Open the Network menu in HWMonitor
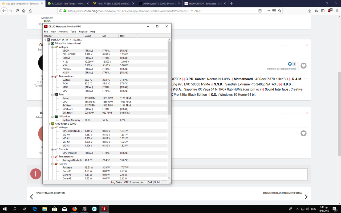Image resolution: width=341 pixels, height=213 pixels. [63, 31]
